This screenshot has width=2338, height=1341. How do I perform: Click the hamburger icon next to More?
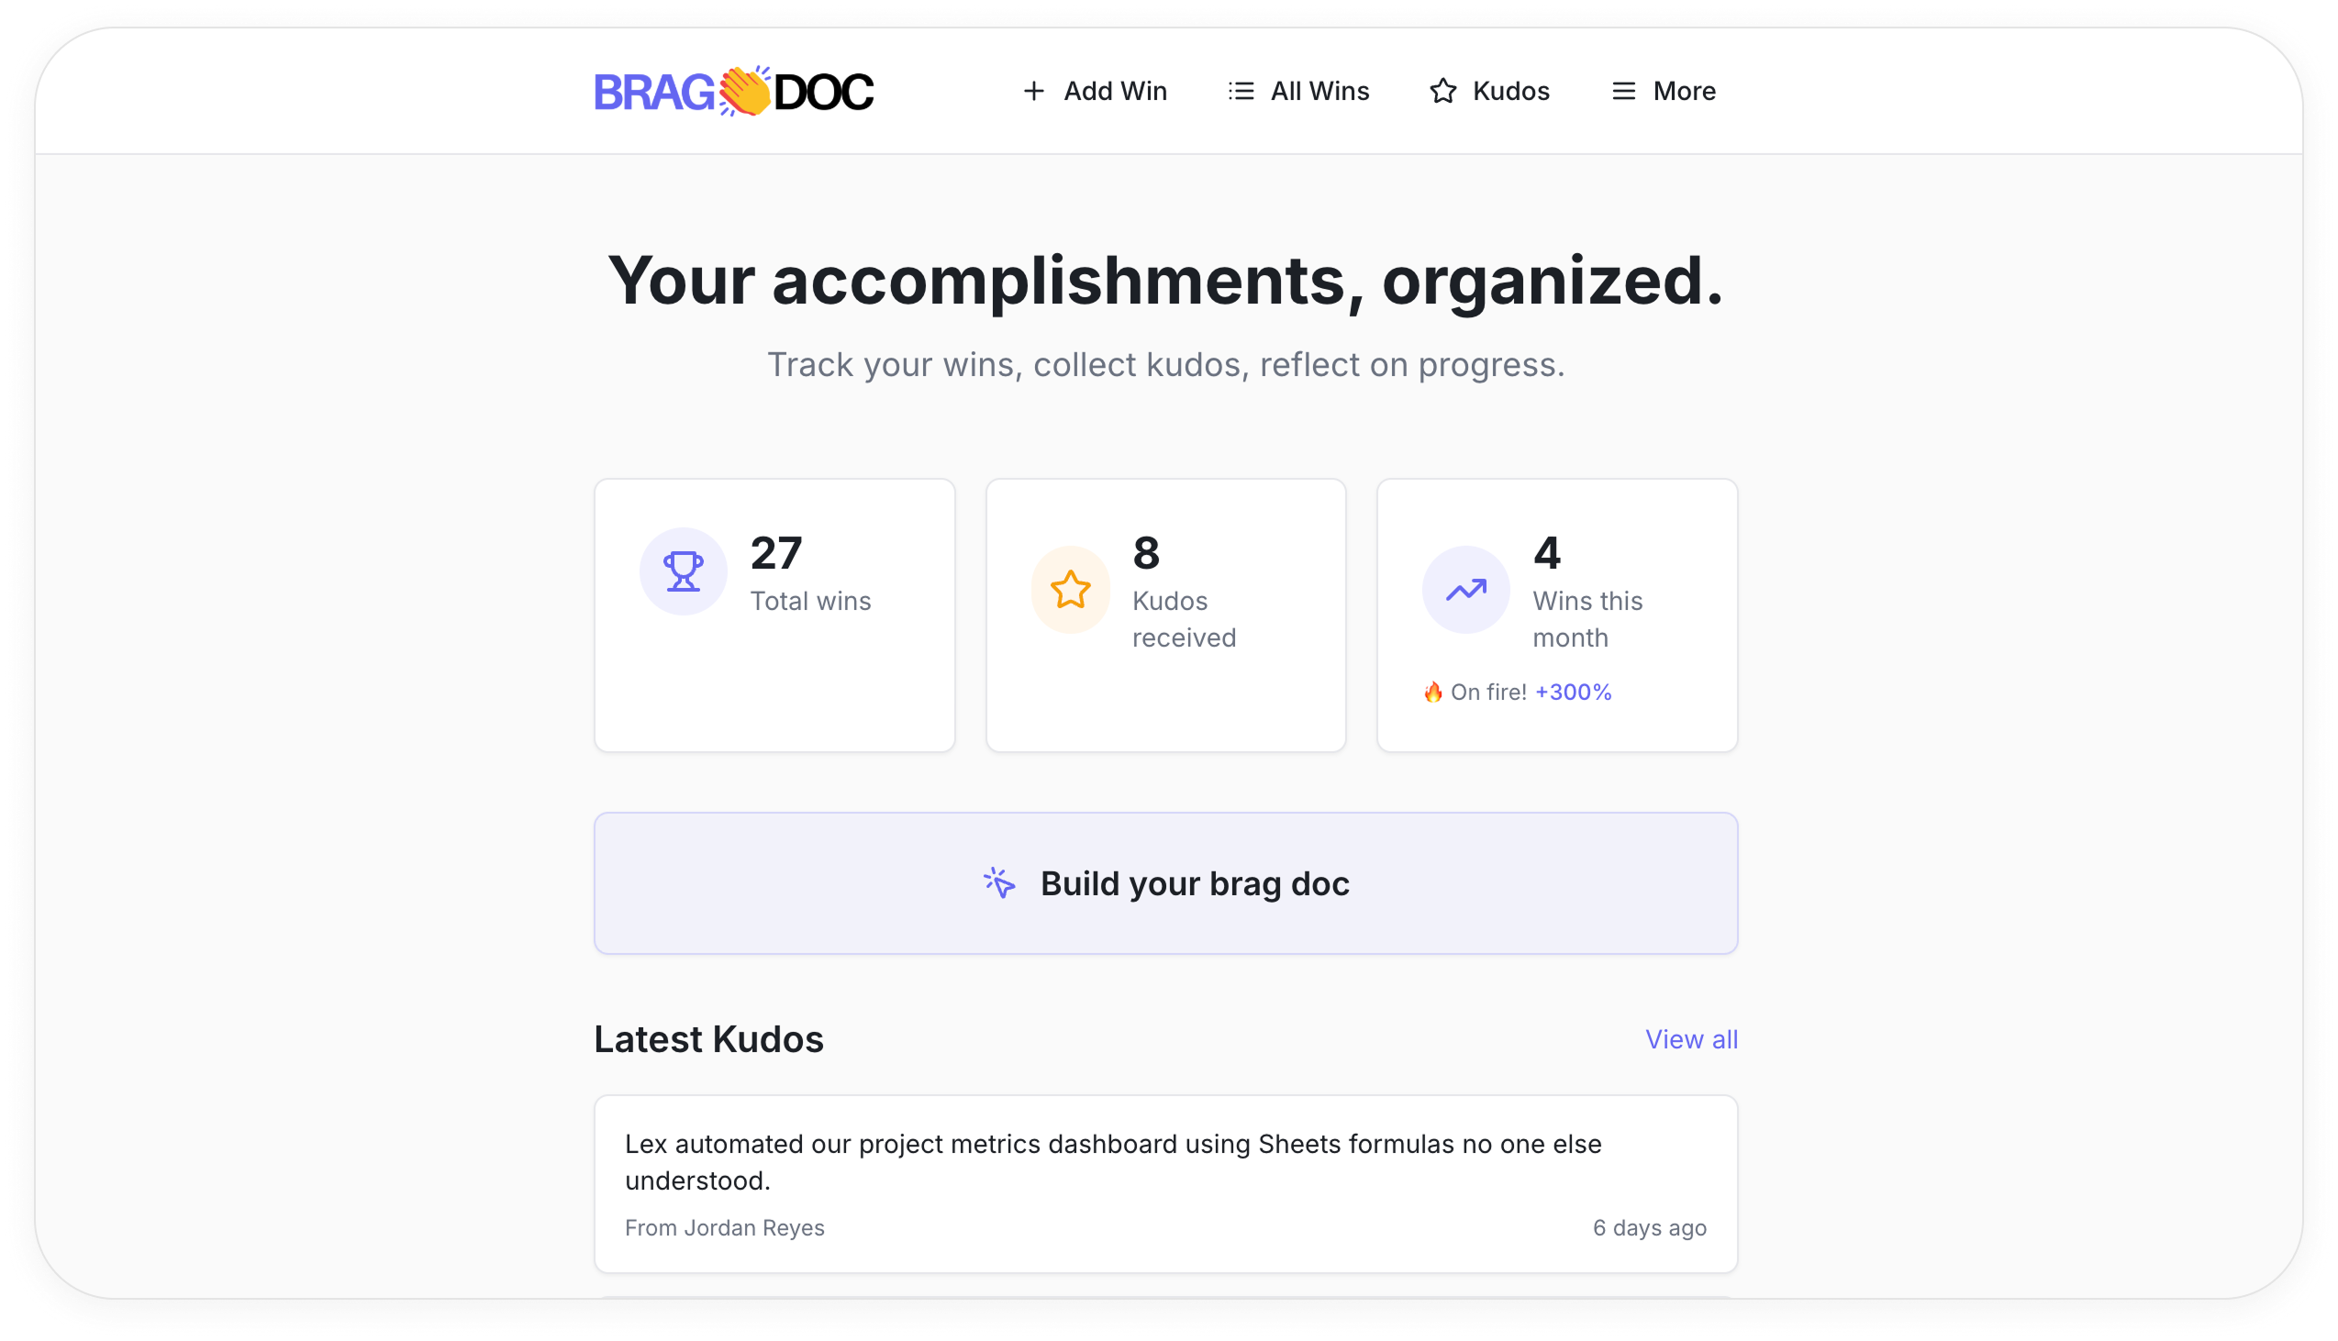[x=1623, y=90]
